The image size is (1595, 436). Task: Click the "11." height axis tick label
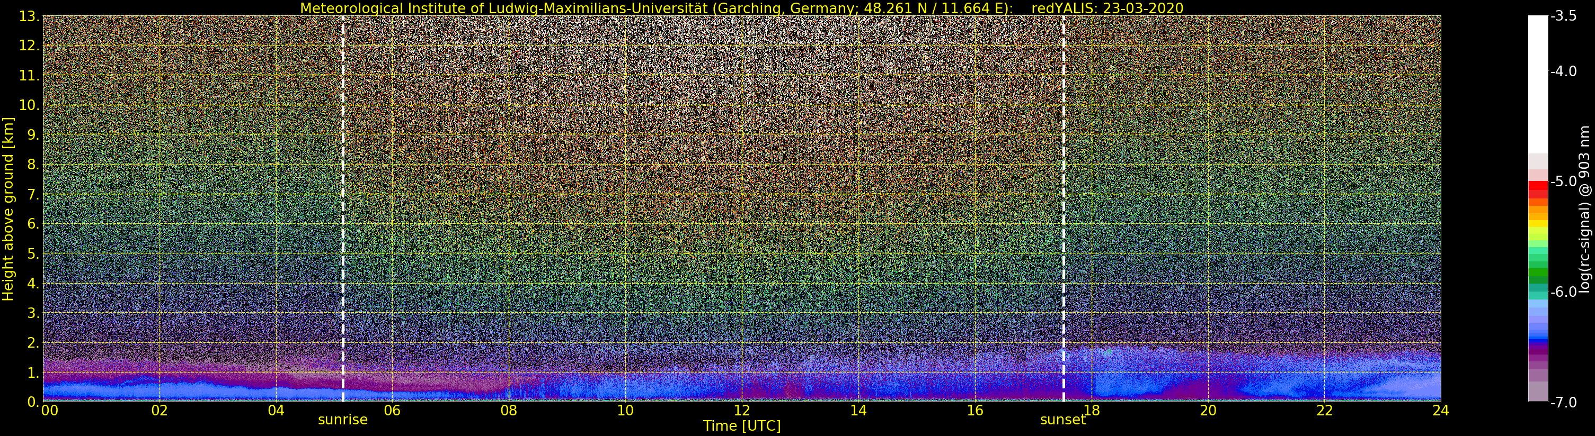click(x=29, y=76)
